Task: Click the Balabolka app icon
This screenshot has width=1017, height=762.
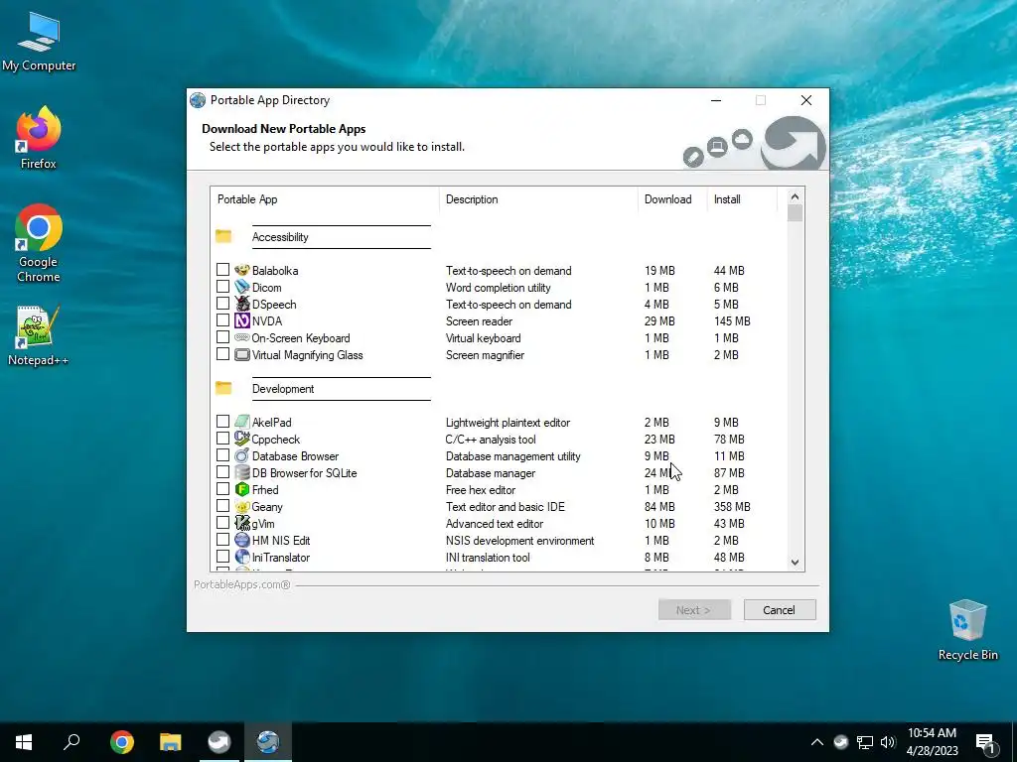Action: [x=242, y=270]
